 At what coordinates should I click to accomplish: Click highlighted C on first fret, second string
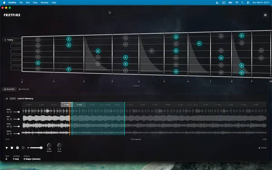coord(69,45)
